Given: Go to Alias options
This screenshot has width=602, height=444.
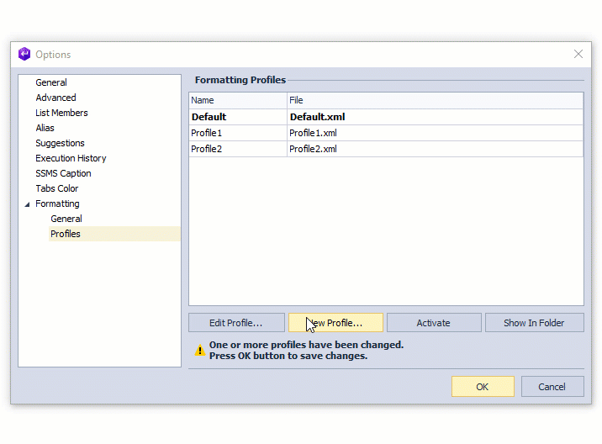Looking at the screenshot, I should pyautogui.click(x=45, y=128).
